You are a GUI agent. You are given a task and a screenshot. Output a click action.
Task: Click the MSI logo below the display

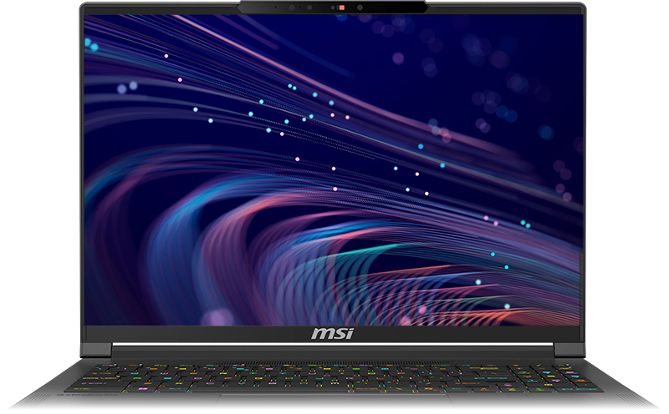pyautogui.click(x=334, y=334)
